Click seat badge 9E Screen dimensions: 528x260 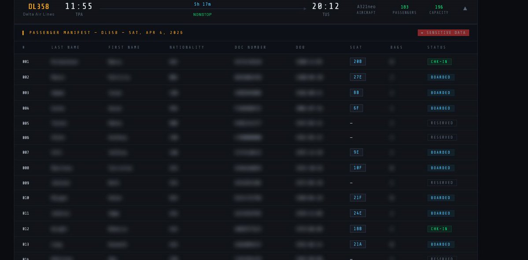pyautogui.click(x=356, y=152)
